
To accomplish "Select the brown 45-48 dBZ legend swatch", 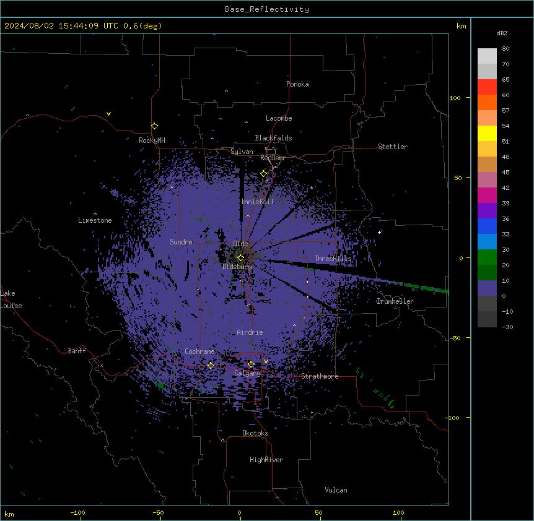I will [x=487, y=164].
